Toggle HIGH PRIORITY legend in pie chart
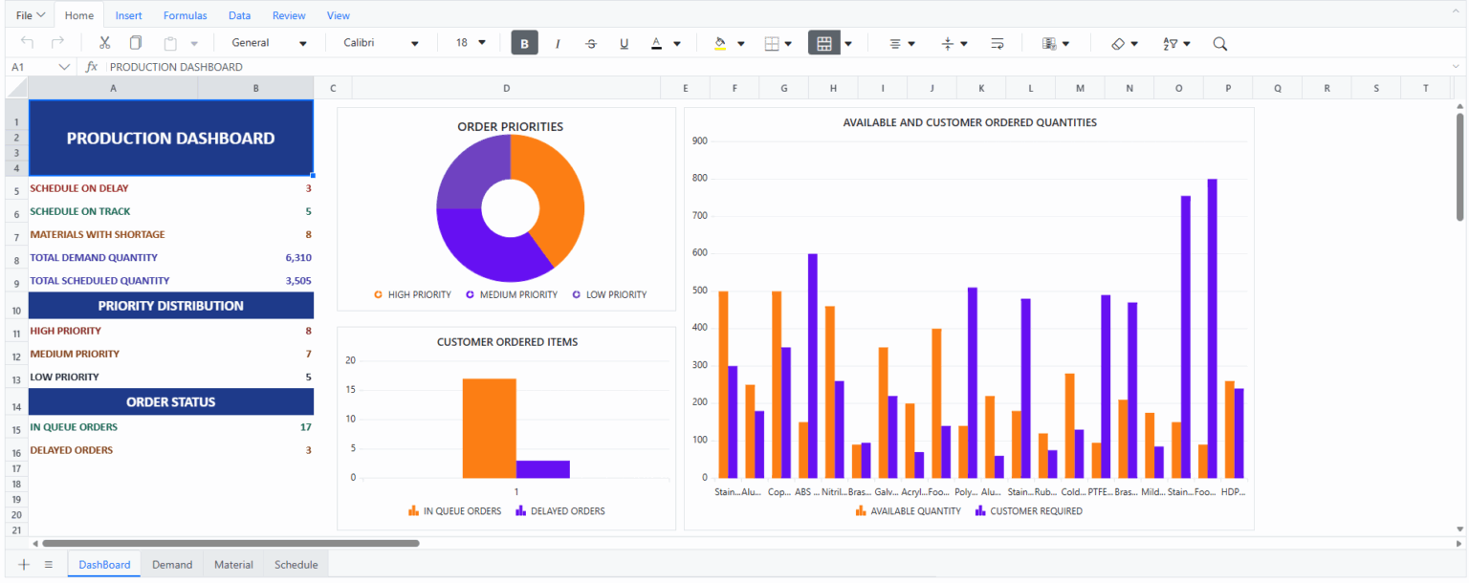1469x583 pixels. [412, 294]
